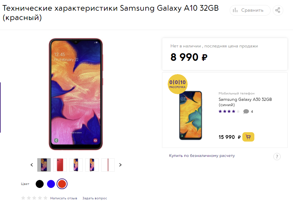
Task: Select the first front-view phone thumbnail
Action: click(x=44, y=165)
